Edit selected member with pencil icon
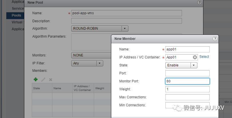Image resolution: width=232 pixels, height=118 pixels. tap(43, 80)
